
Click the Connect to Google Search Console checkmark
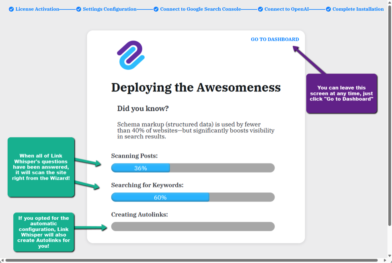(x=156, y=9)
